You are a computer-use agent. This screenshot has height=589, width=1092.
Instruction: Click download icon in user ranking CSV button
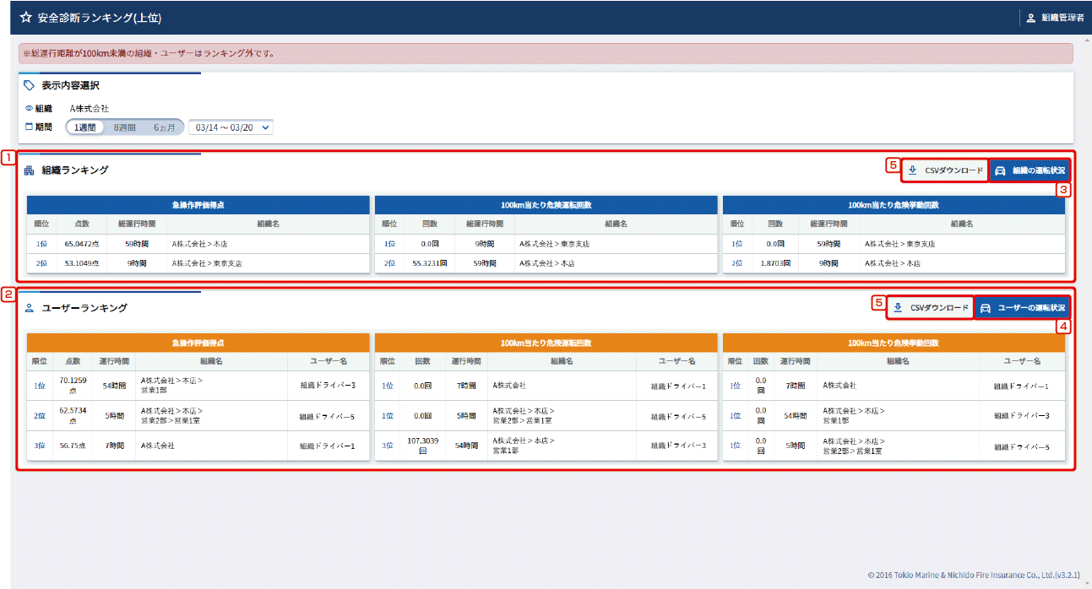[x=898, y=308]
